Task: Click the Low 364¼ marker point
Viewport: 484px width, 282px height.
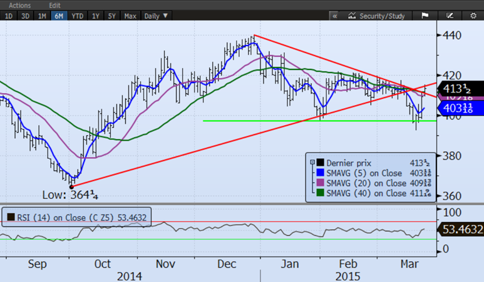Action: [x=71, y=186]
